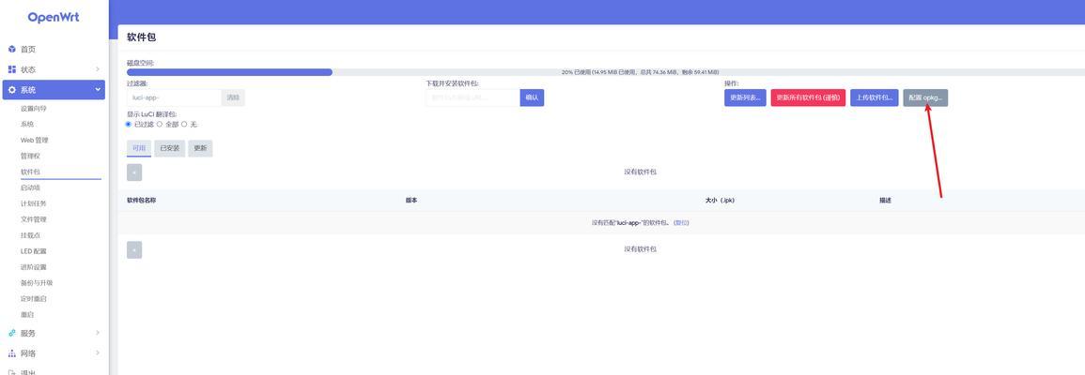Open 软件包 sidebar item
This screenshot has width=1085, height=375.
(x=30, y=172)
